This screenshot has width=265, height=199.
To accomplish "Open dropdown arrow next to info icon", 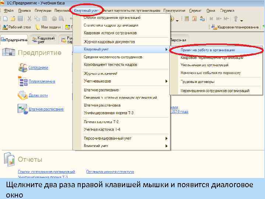I will pyautogui.click(x=177, y=21).
